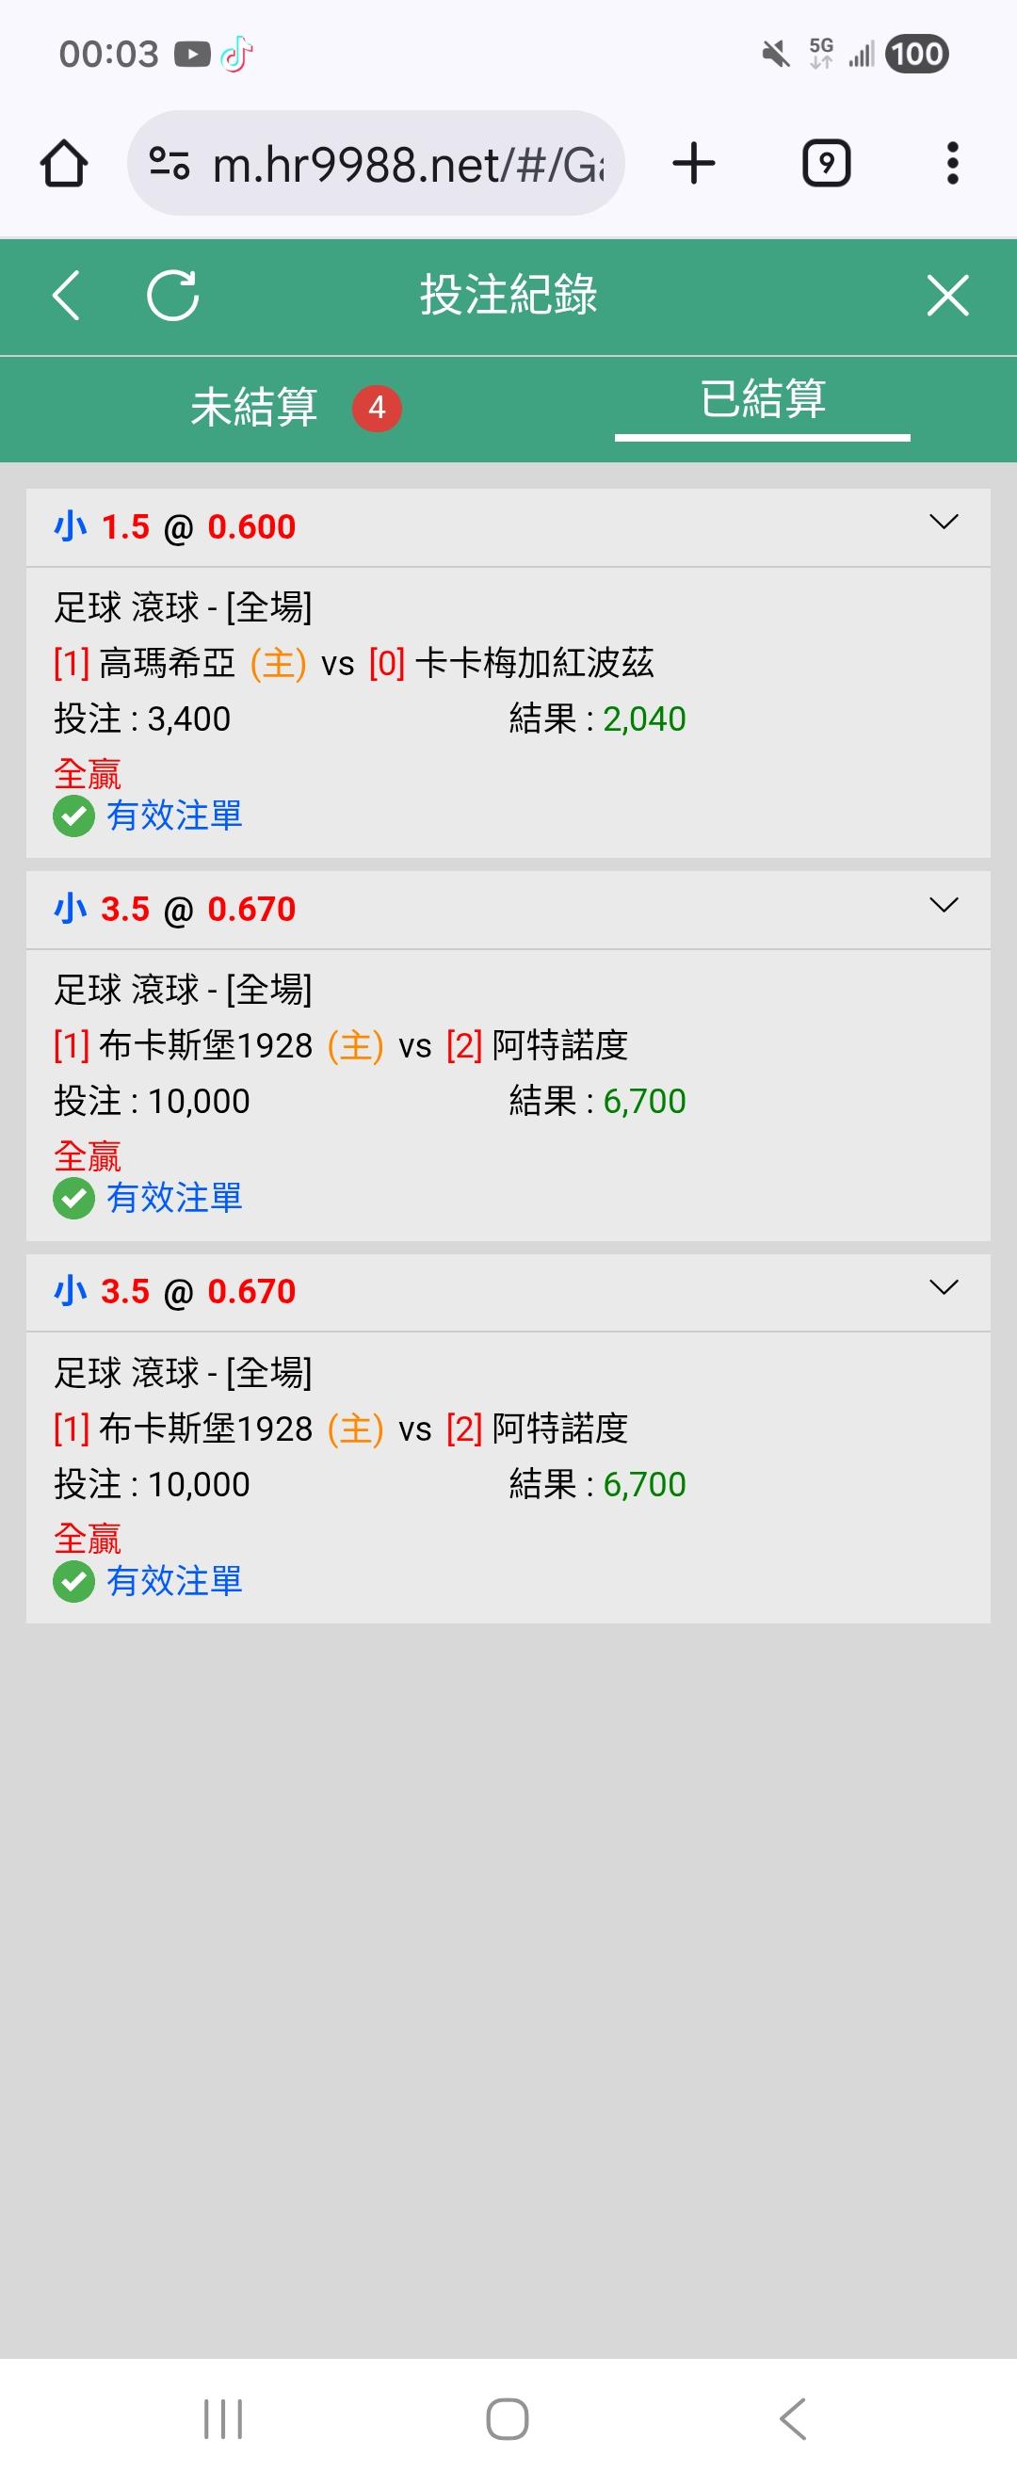This screenshot has height=2486, width=1017.
Task: Go back using the header arrow
Action: pos(66,295)
